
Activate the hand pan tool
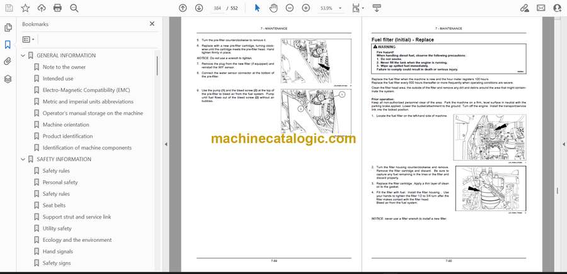point(274,8)
